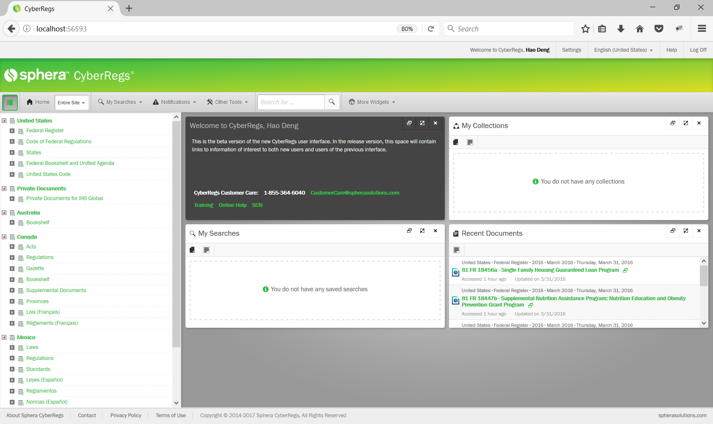
Task: Minimize the Recent Documents widget
Action: point(673,231)
